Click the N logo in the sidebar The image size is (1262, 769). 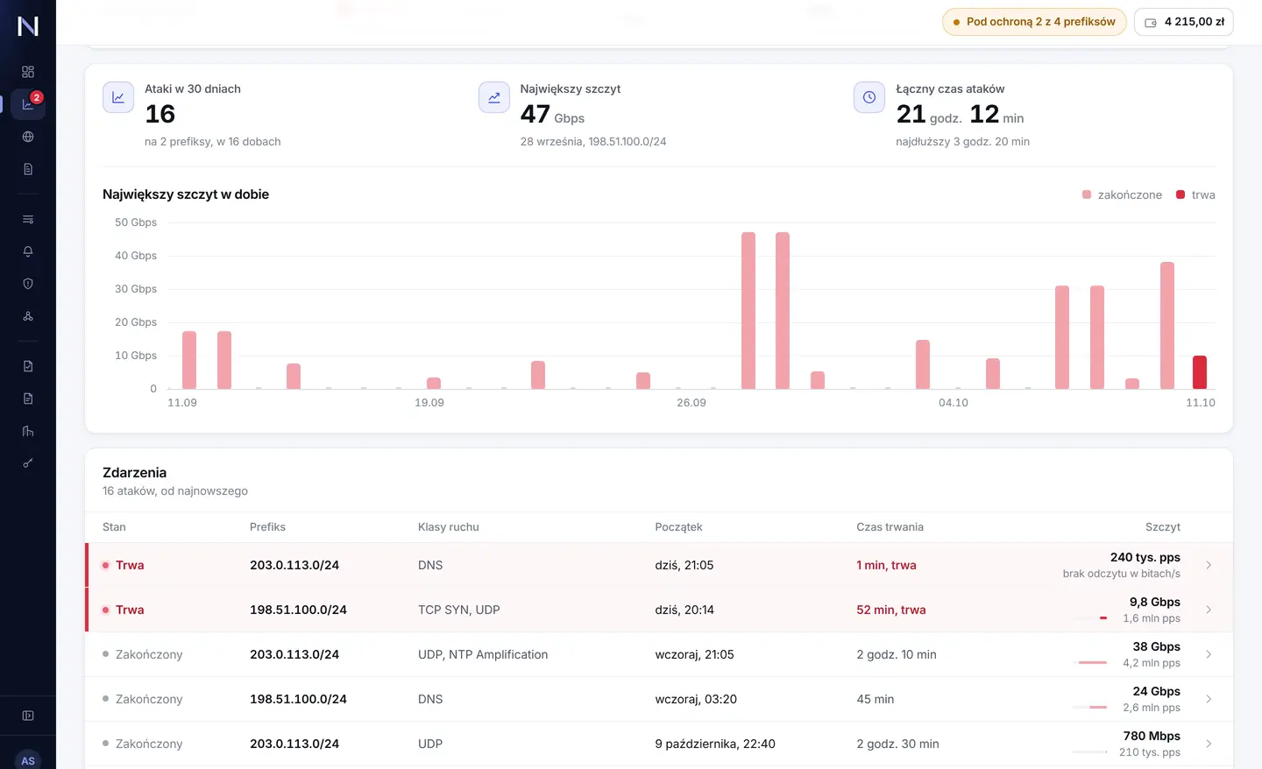(x=28, y=26)
